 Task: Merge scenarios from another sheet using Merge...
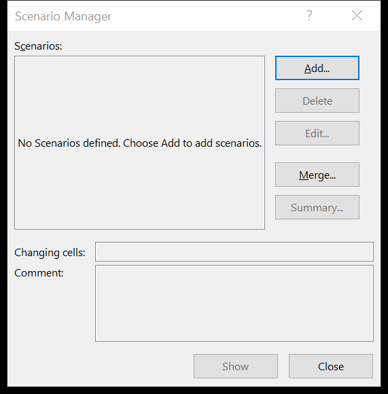click(317, 175)
